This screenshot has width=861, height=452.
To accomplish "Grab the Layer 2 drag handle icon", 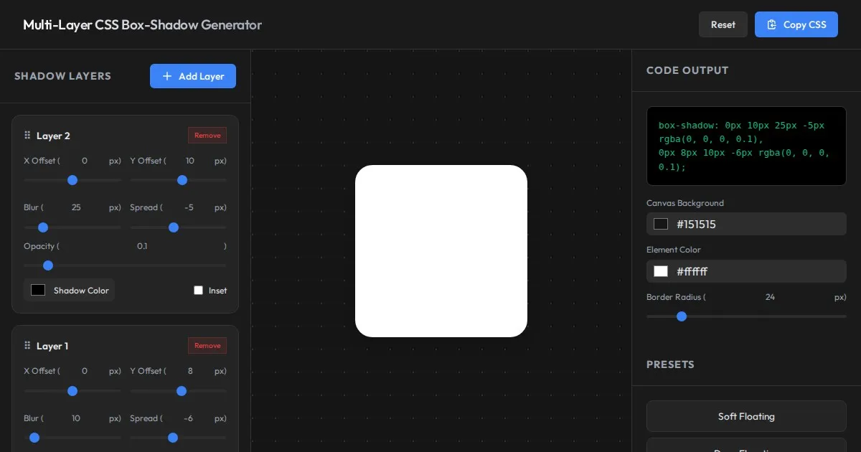I will click(x=27, y=136).
